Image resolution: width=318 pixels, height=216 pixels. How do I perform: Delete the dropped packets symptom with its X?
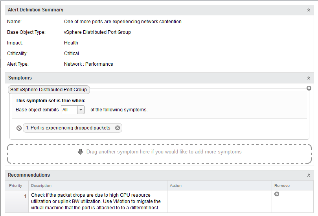pos(118,128)
